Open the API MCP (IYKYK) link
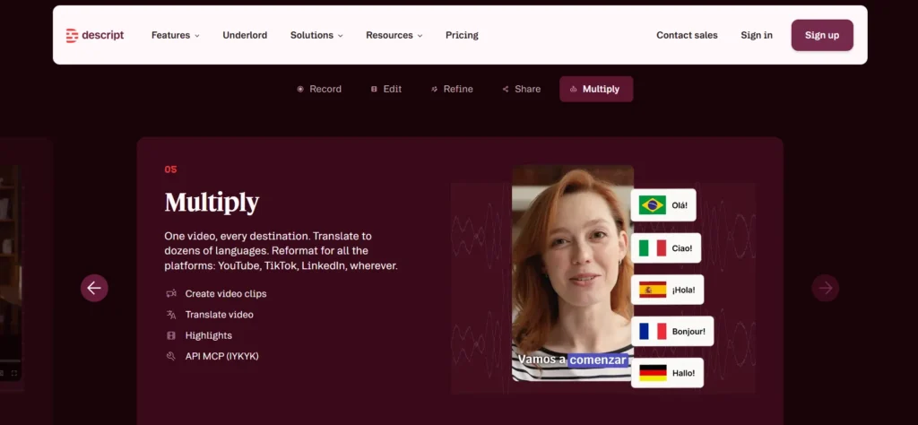This screenshot has width=918, height=425. 222,356
